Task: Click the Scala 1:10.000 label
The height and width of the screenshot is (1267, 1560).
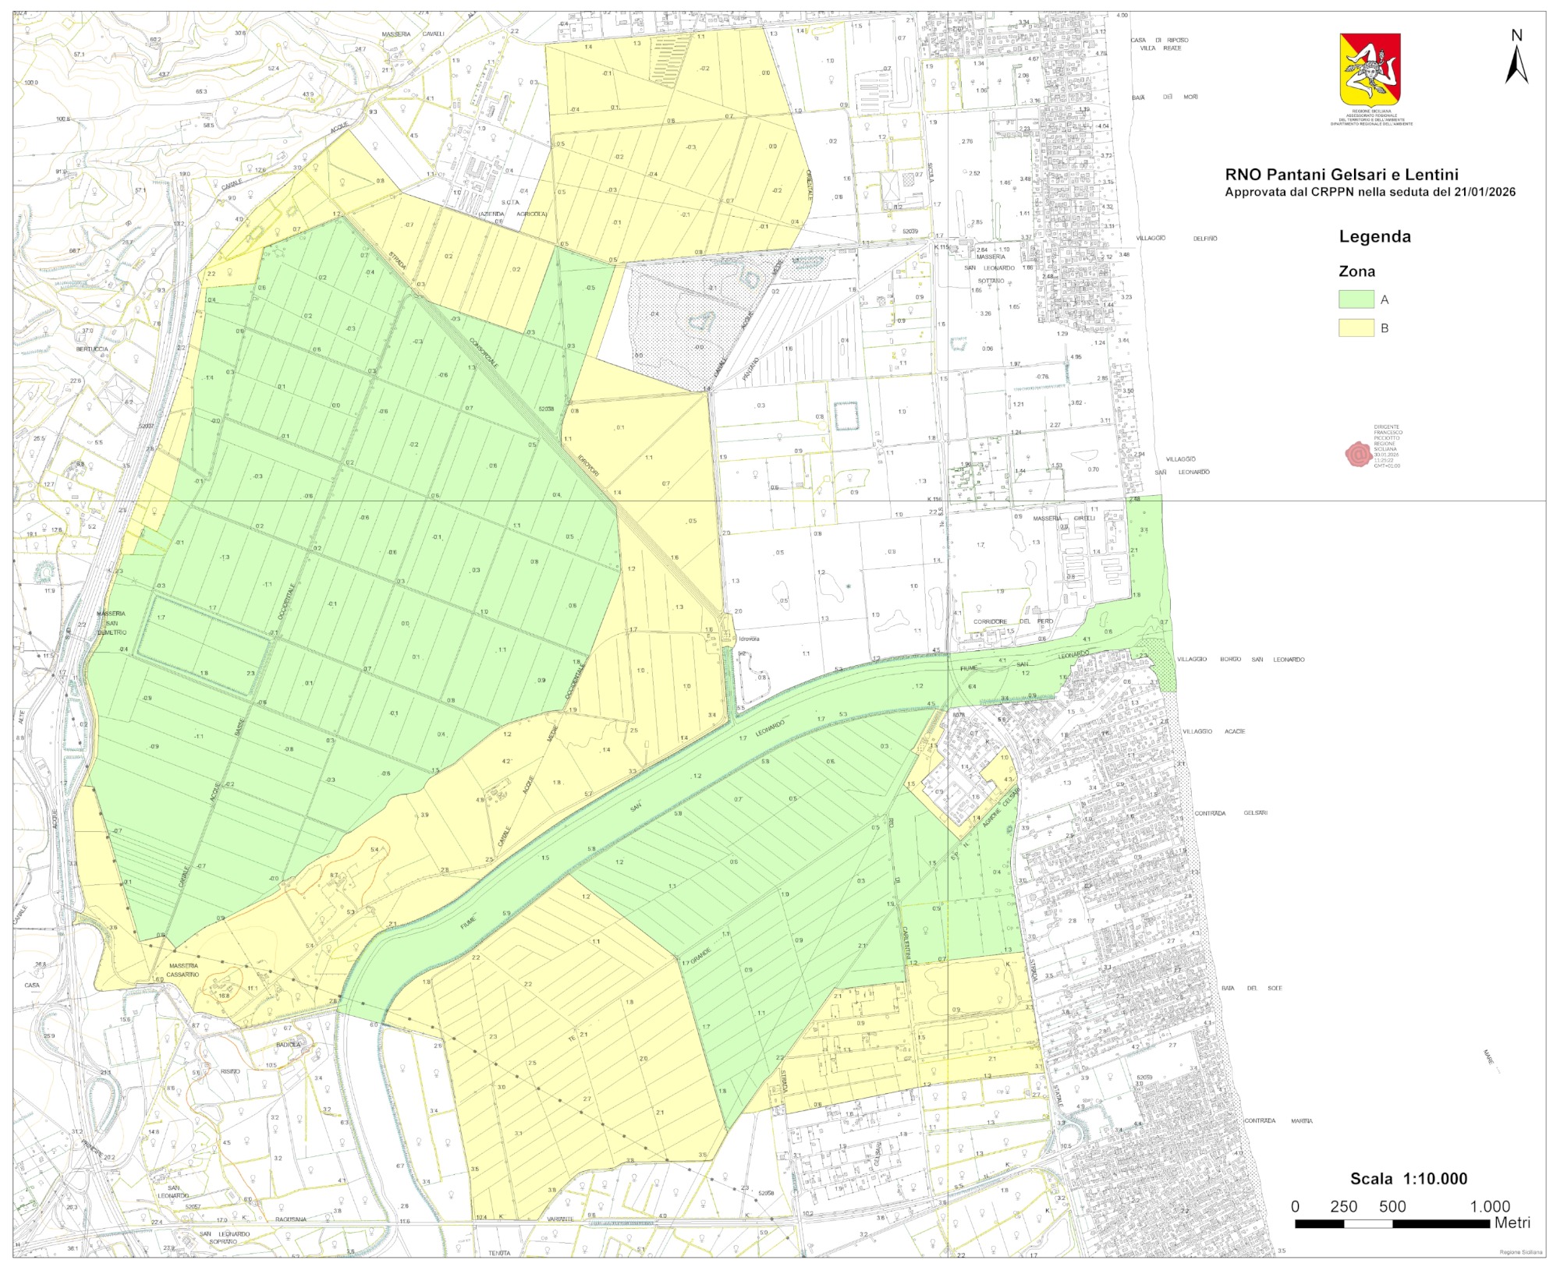Action: 1409,1179
